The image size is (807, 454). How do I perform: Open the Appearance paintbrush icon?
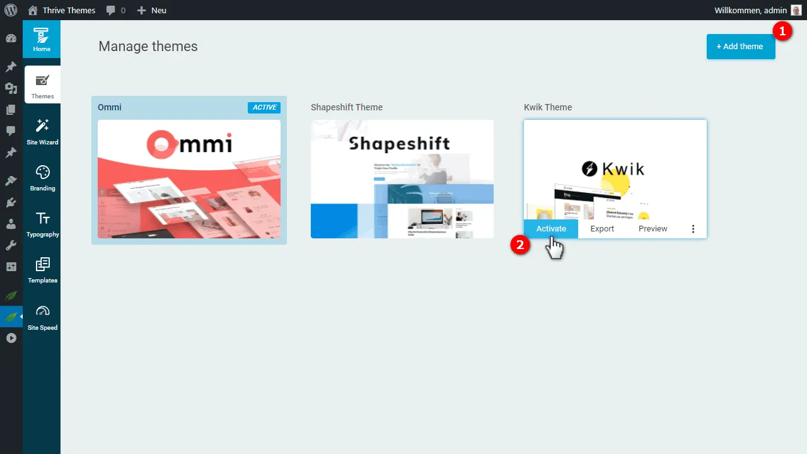tap(11, 181)
